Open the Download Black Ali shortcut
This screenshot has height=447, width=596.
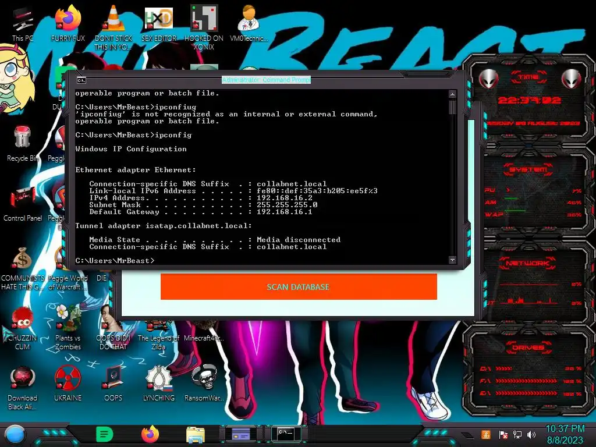coord(23,388)
